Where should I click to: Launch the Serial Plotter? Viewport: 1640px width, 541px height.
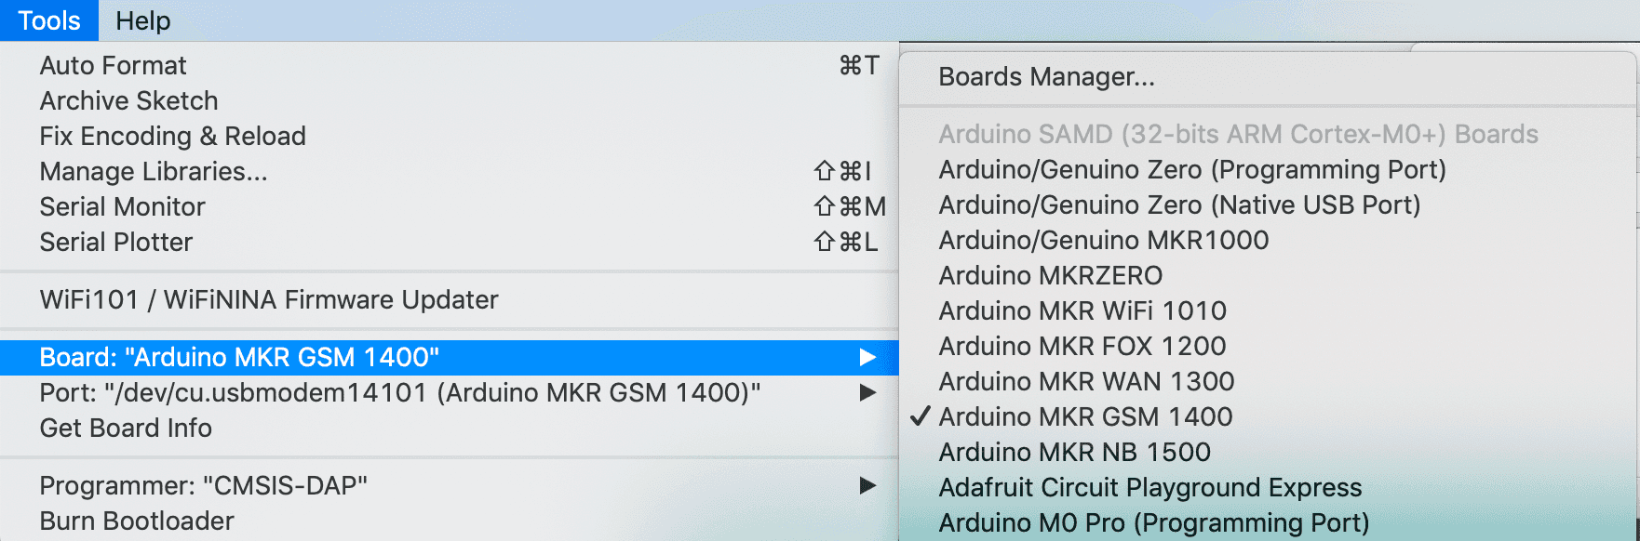coord(115,242)
